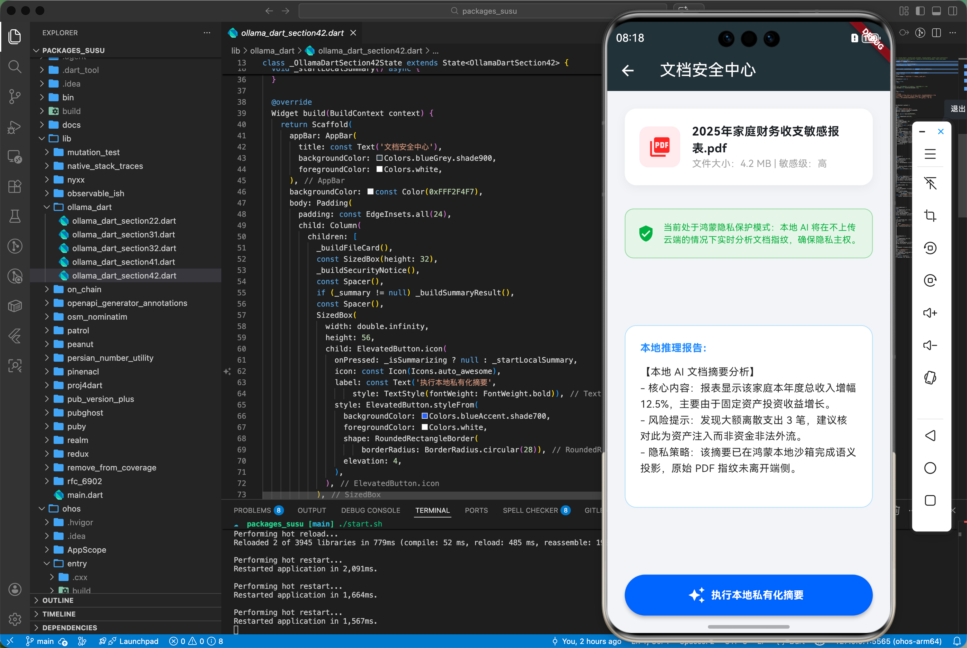Toggle primary side bar layout button

920,11
